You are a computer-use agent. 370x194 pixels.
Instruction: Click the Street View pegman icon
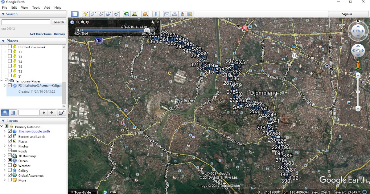[358, 65]
